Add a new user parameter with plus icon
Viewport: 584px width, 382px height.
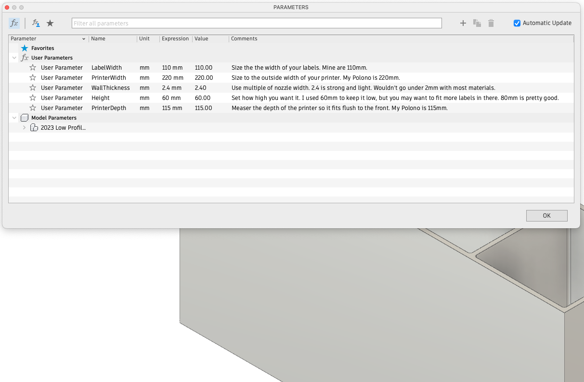pyautogui.click(x=463, y=23)
